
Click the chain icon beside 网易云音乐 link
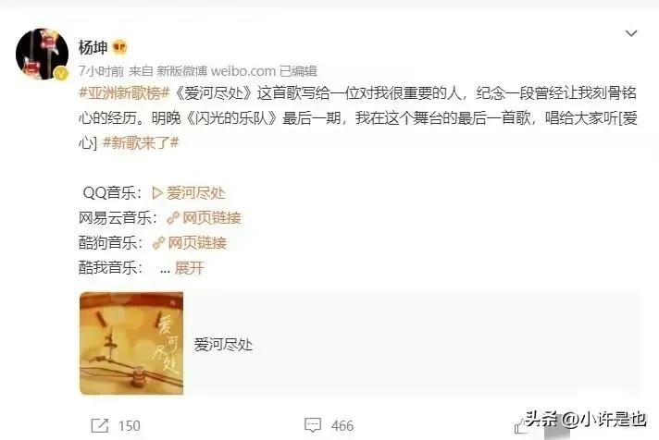[x=173, y=218]
